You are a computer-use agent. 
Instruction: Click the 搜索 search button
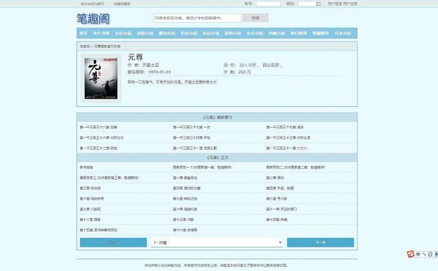(255, 18)
